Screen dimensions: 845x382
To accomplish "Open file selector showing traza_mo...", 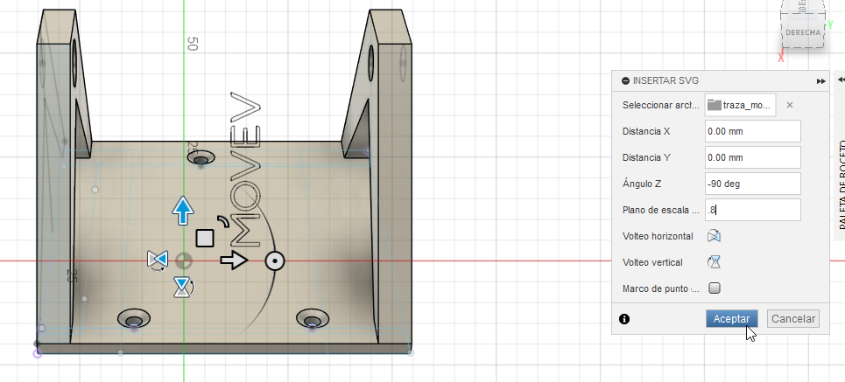I will click(x=740, y=105).
